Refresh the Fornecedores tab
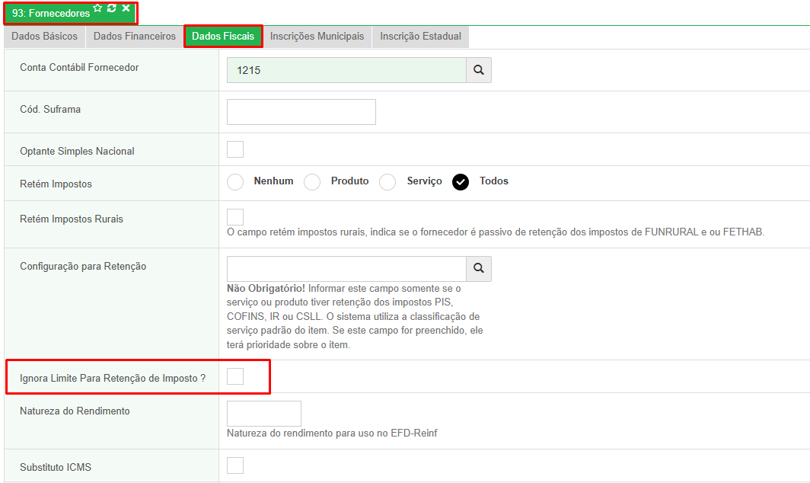 (x=112, y=8)
